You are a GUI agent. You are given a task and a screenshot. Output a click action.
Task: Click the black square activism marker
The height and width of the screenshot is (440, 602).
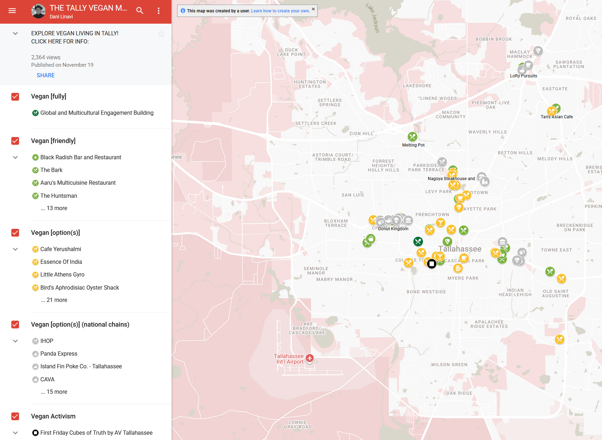click(432, 264)
